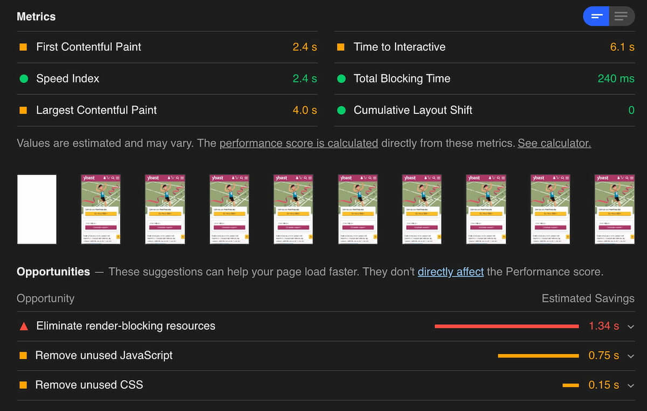Select the blank first filmstrip thumbnail
Screen dimensions: 647x411
(x=37, y=209)
